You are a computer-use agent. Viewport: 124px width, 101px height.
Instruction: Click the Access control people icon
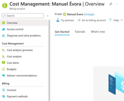coord(3,29)
